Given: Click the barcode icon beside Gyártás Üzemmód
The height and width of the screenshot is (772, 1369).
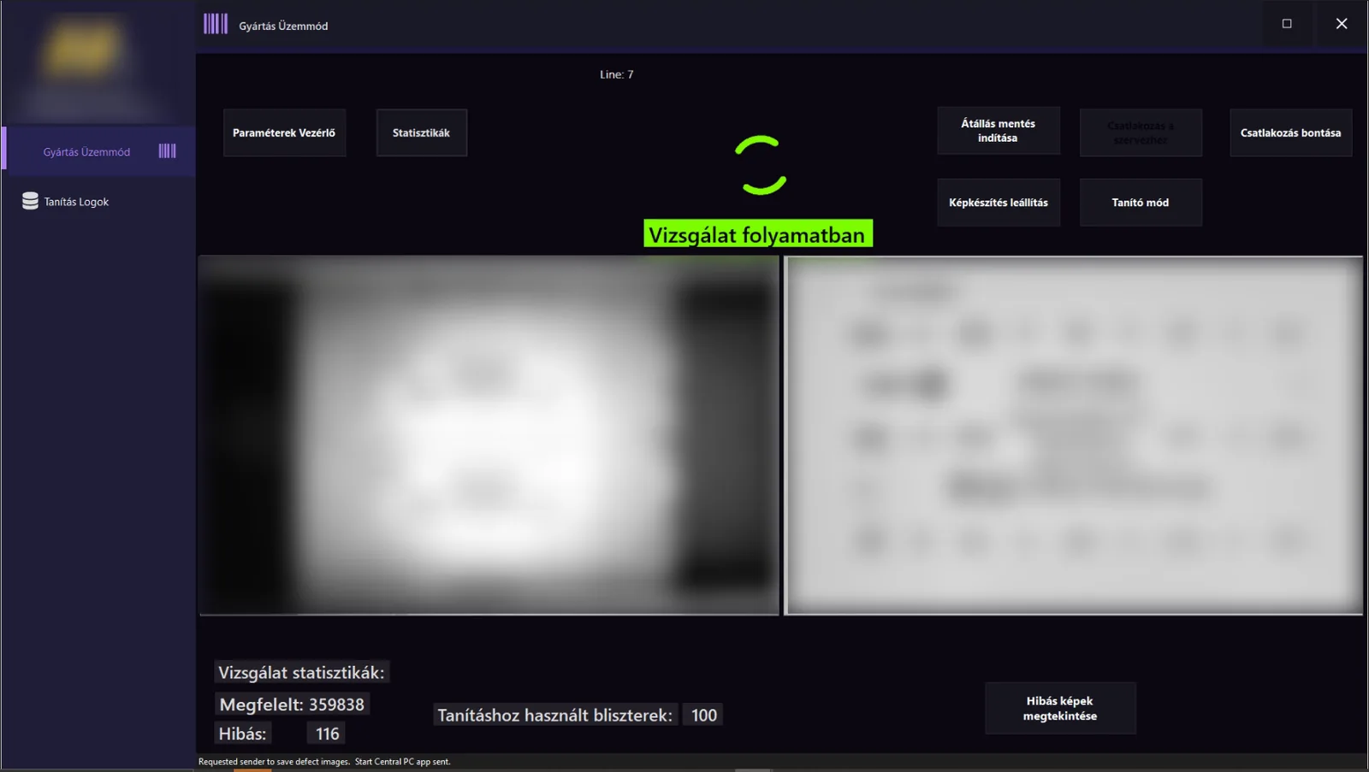Looking at the screenshot, I should click(168, 151).
